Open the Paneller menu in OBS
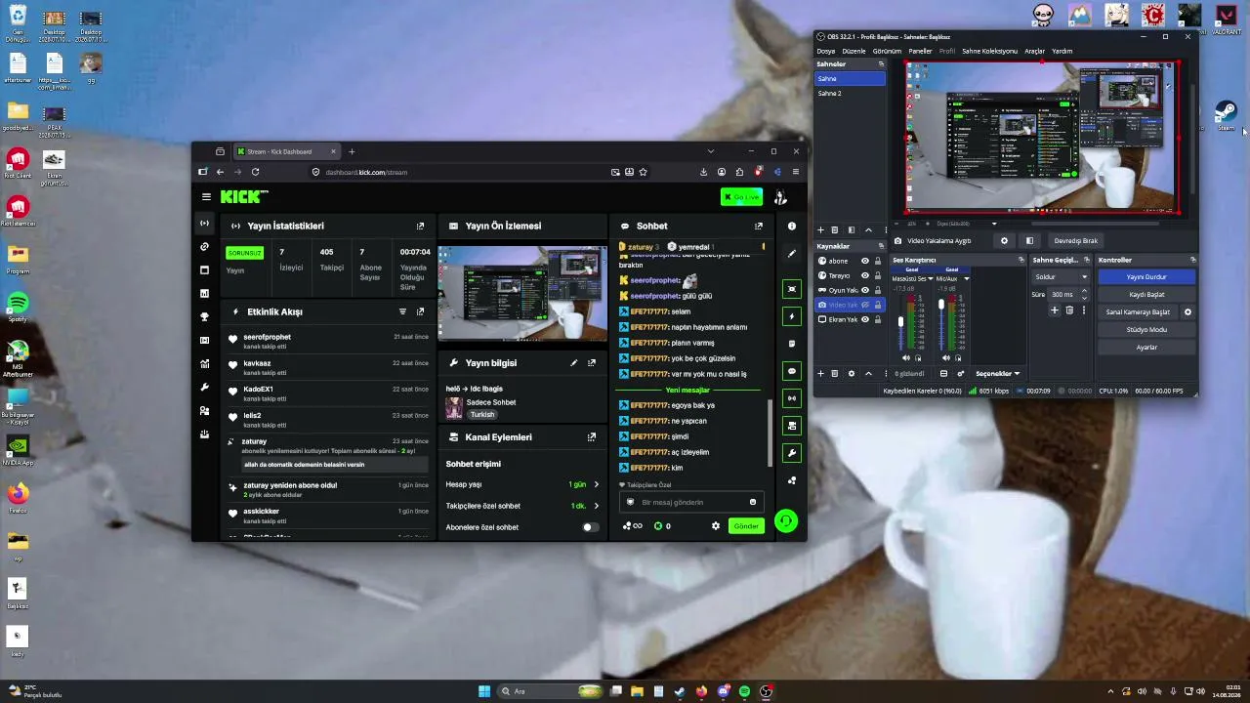 coord(920,51)
